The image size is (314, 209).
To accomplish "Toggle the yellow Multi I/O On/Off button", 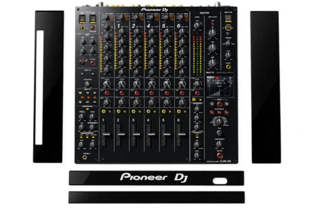I will pyautogui.click(x=228, y=67).
